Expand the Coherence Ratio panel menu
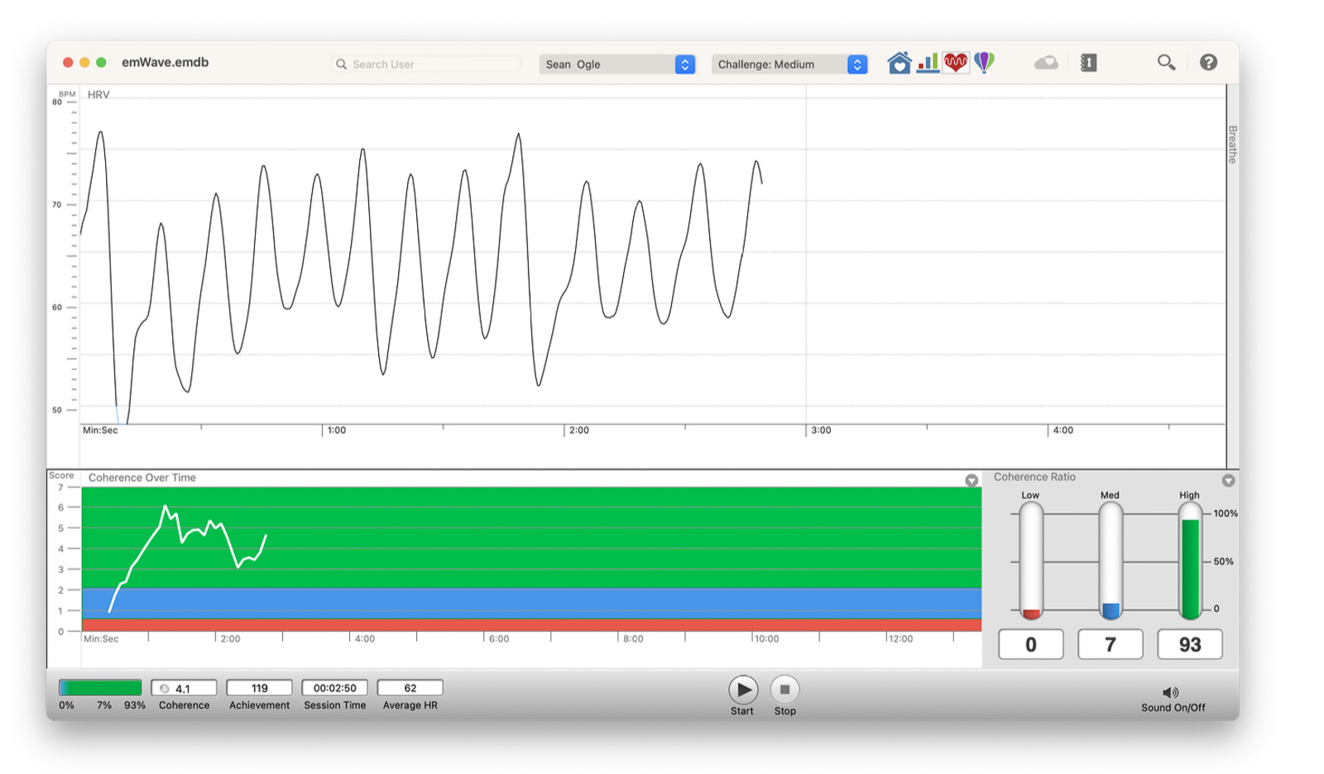1324x774 pixels. (1228, 480)
